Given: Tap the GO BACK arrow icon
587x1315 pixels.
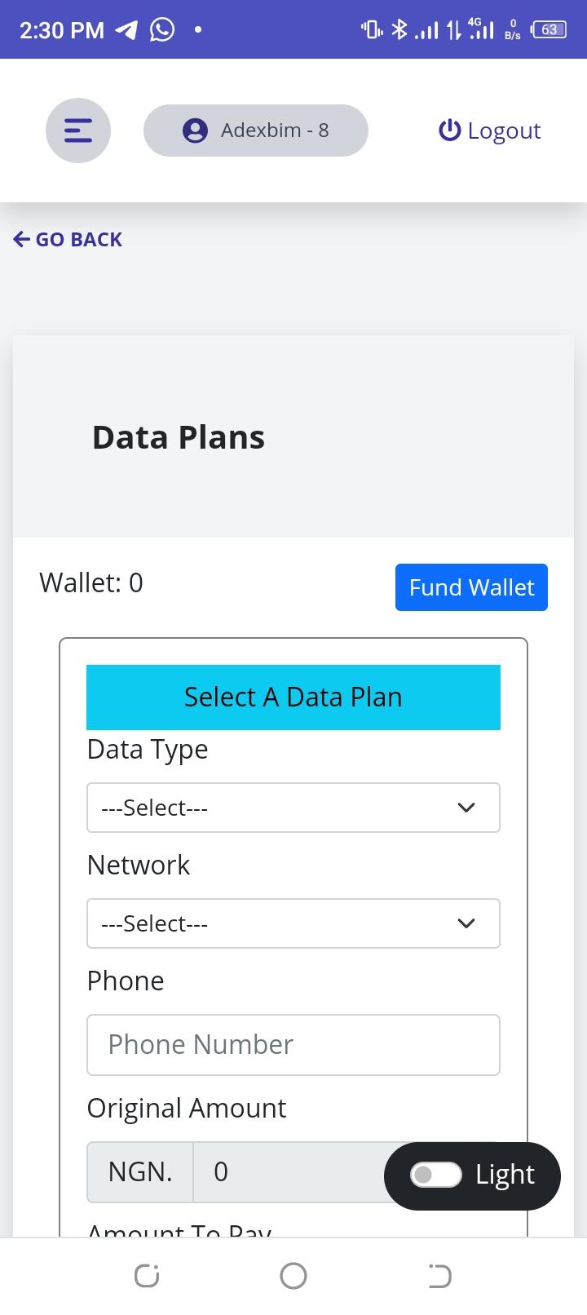Looking at the screenshot, I should (x=22, y=239).
